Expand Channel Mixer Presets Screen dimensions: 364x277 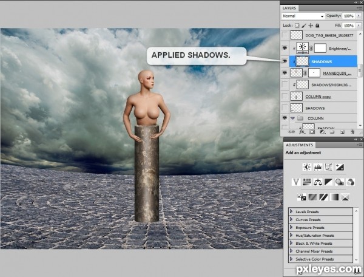tap(291, 251)
